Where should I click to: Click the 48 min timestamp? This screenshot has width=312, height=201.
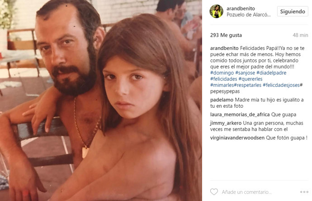pos(300,35)
